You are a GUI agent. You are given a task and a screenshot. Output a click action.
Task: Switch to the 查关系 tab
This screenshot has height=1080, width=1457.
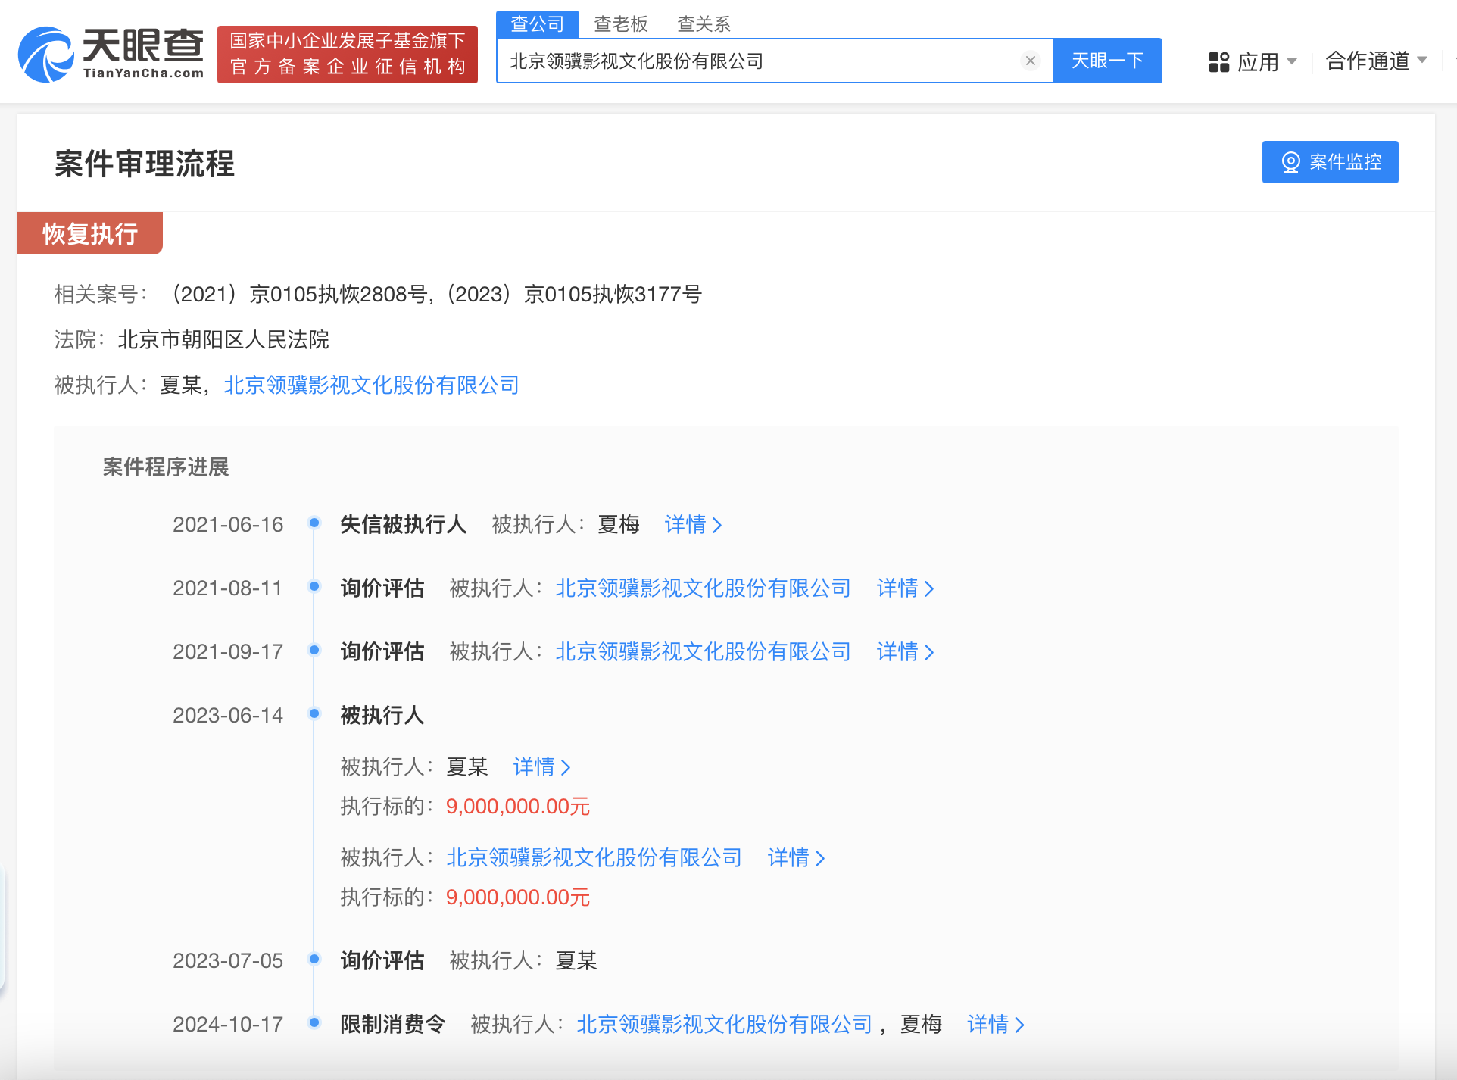[704, 24]
